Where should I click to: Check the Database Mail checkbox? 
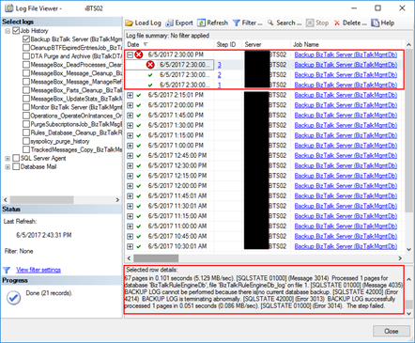pos(16,166)
